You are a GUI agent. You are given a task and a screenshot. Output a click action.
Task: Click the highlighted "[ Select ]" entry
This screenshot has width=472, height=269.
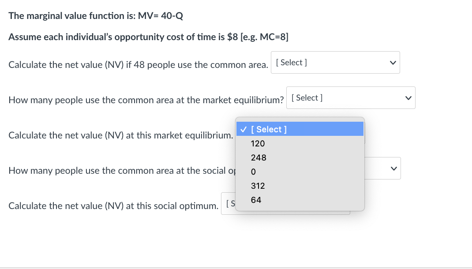click(x=269, y=129)
